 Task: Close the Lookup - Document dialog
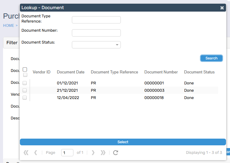pyautogui.click(x=222, y=8)
